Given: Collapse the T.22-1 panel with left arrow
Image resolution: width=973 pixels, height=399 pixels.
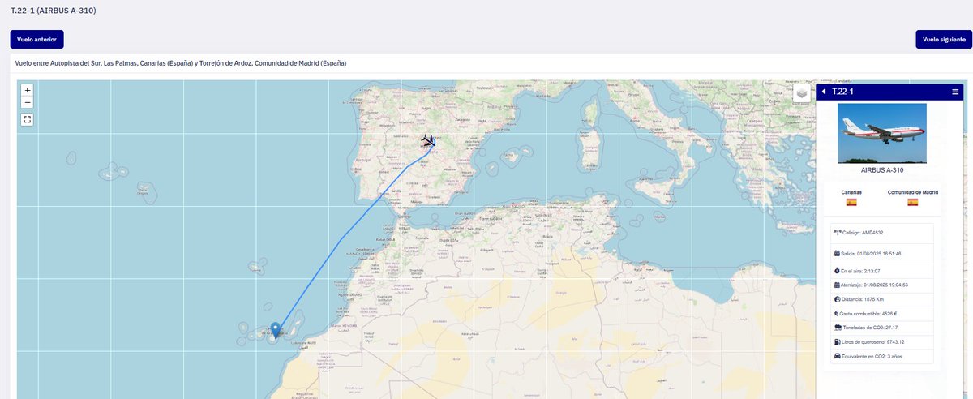Looking at the screenshot, I should [824, 92].
